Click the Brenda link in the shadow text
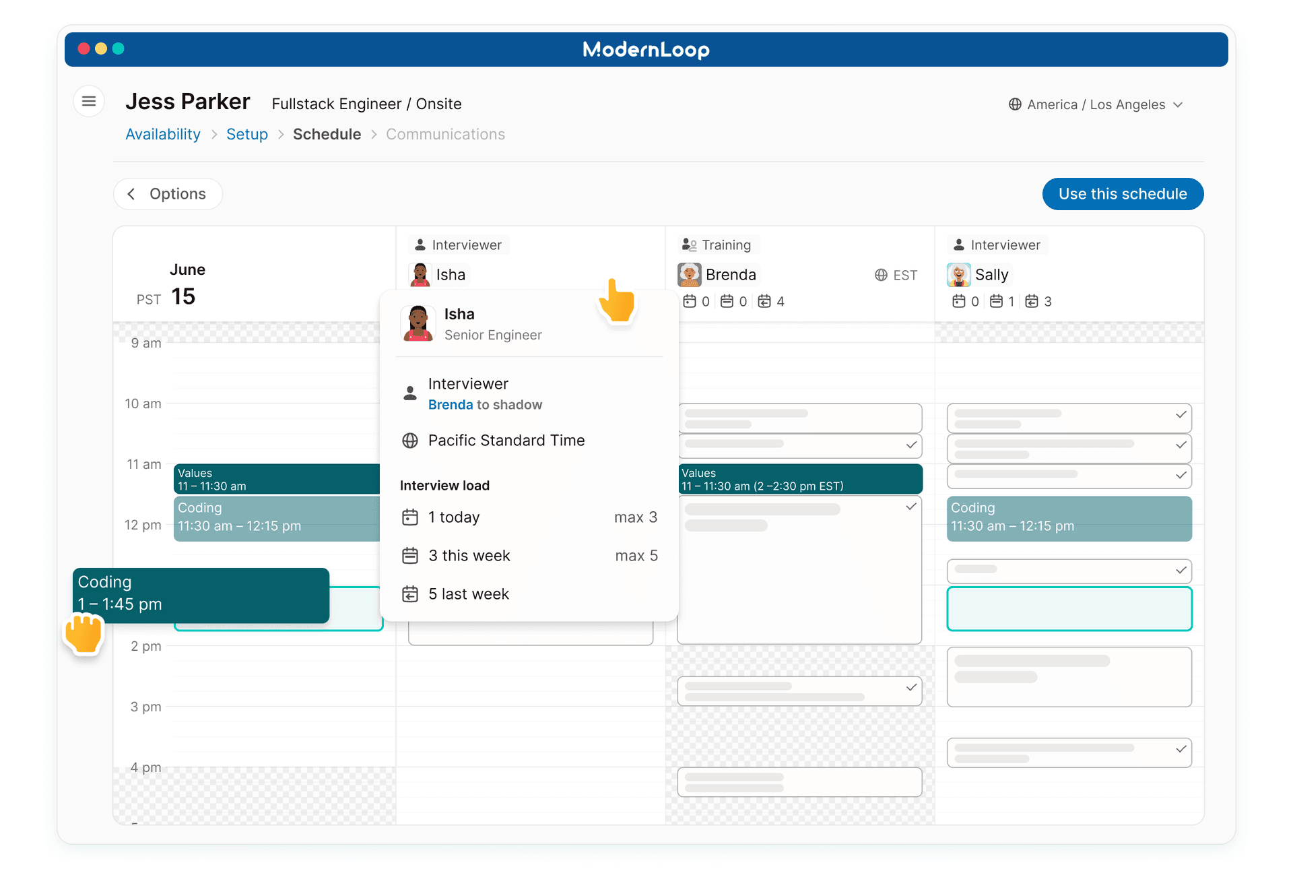1293x869 pixels. tap(450, 405)
